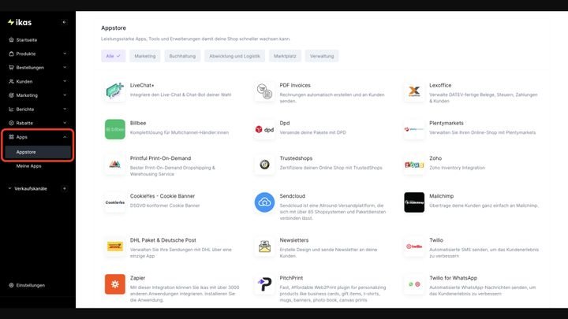Open the Billbee app icon

[115, 128]
